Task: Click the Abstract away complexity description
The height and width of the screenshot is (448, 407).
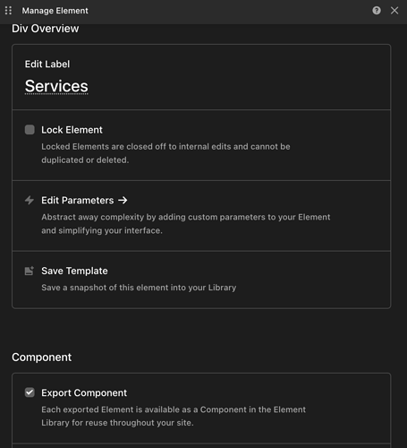Action: (x=186, y=224)
